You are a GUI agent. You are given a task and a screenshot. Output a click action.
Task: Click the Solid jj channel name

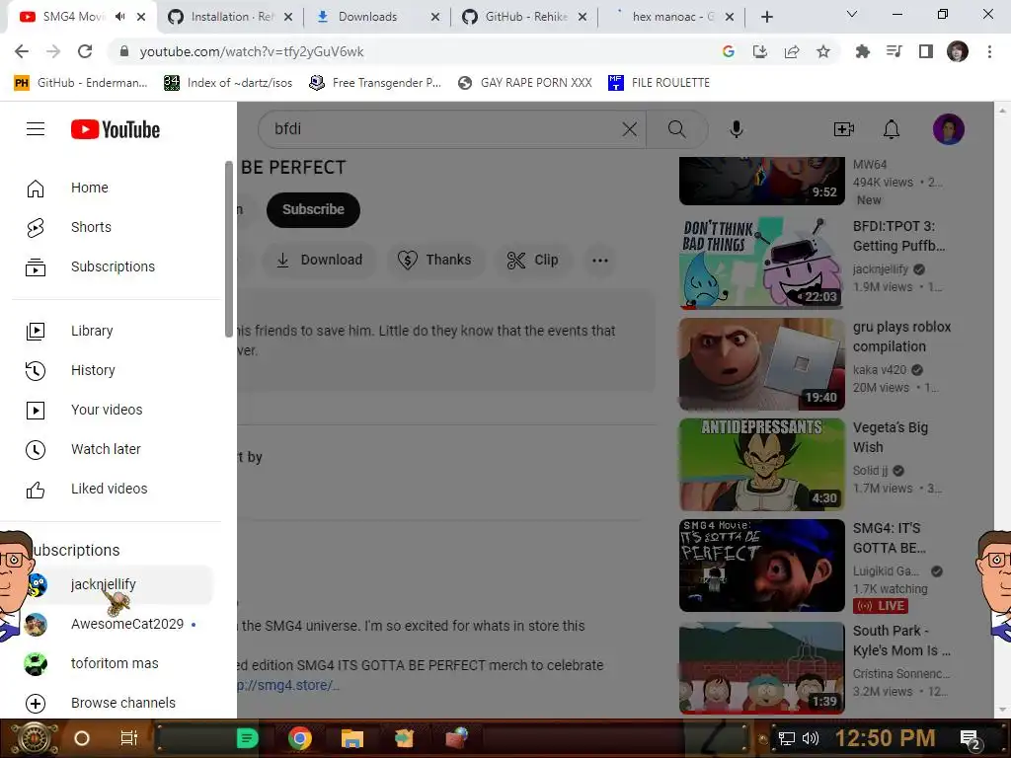[x=871, y=471]
